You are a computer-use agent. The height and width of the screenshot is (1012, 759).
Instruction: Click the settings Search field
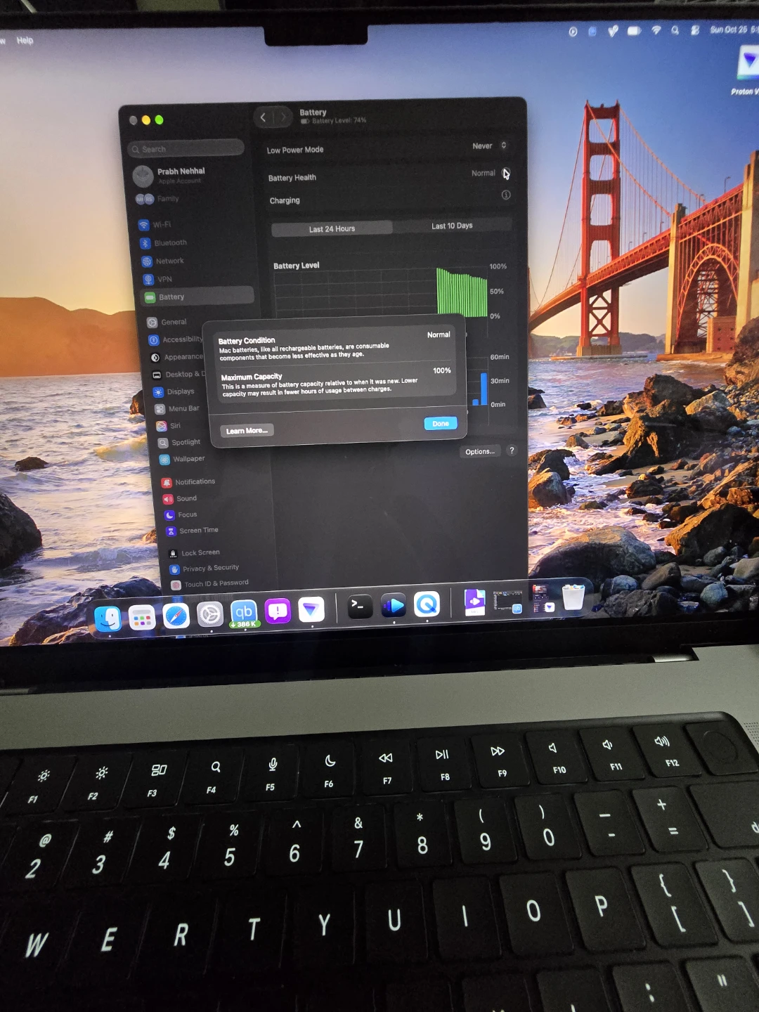point(186,148)
